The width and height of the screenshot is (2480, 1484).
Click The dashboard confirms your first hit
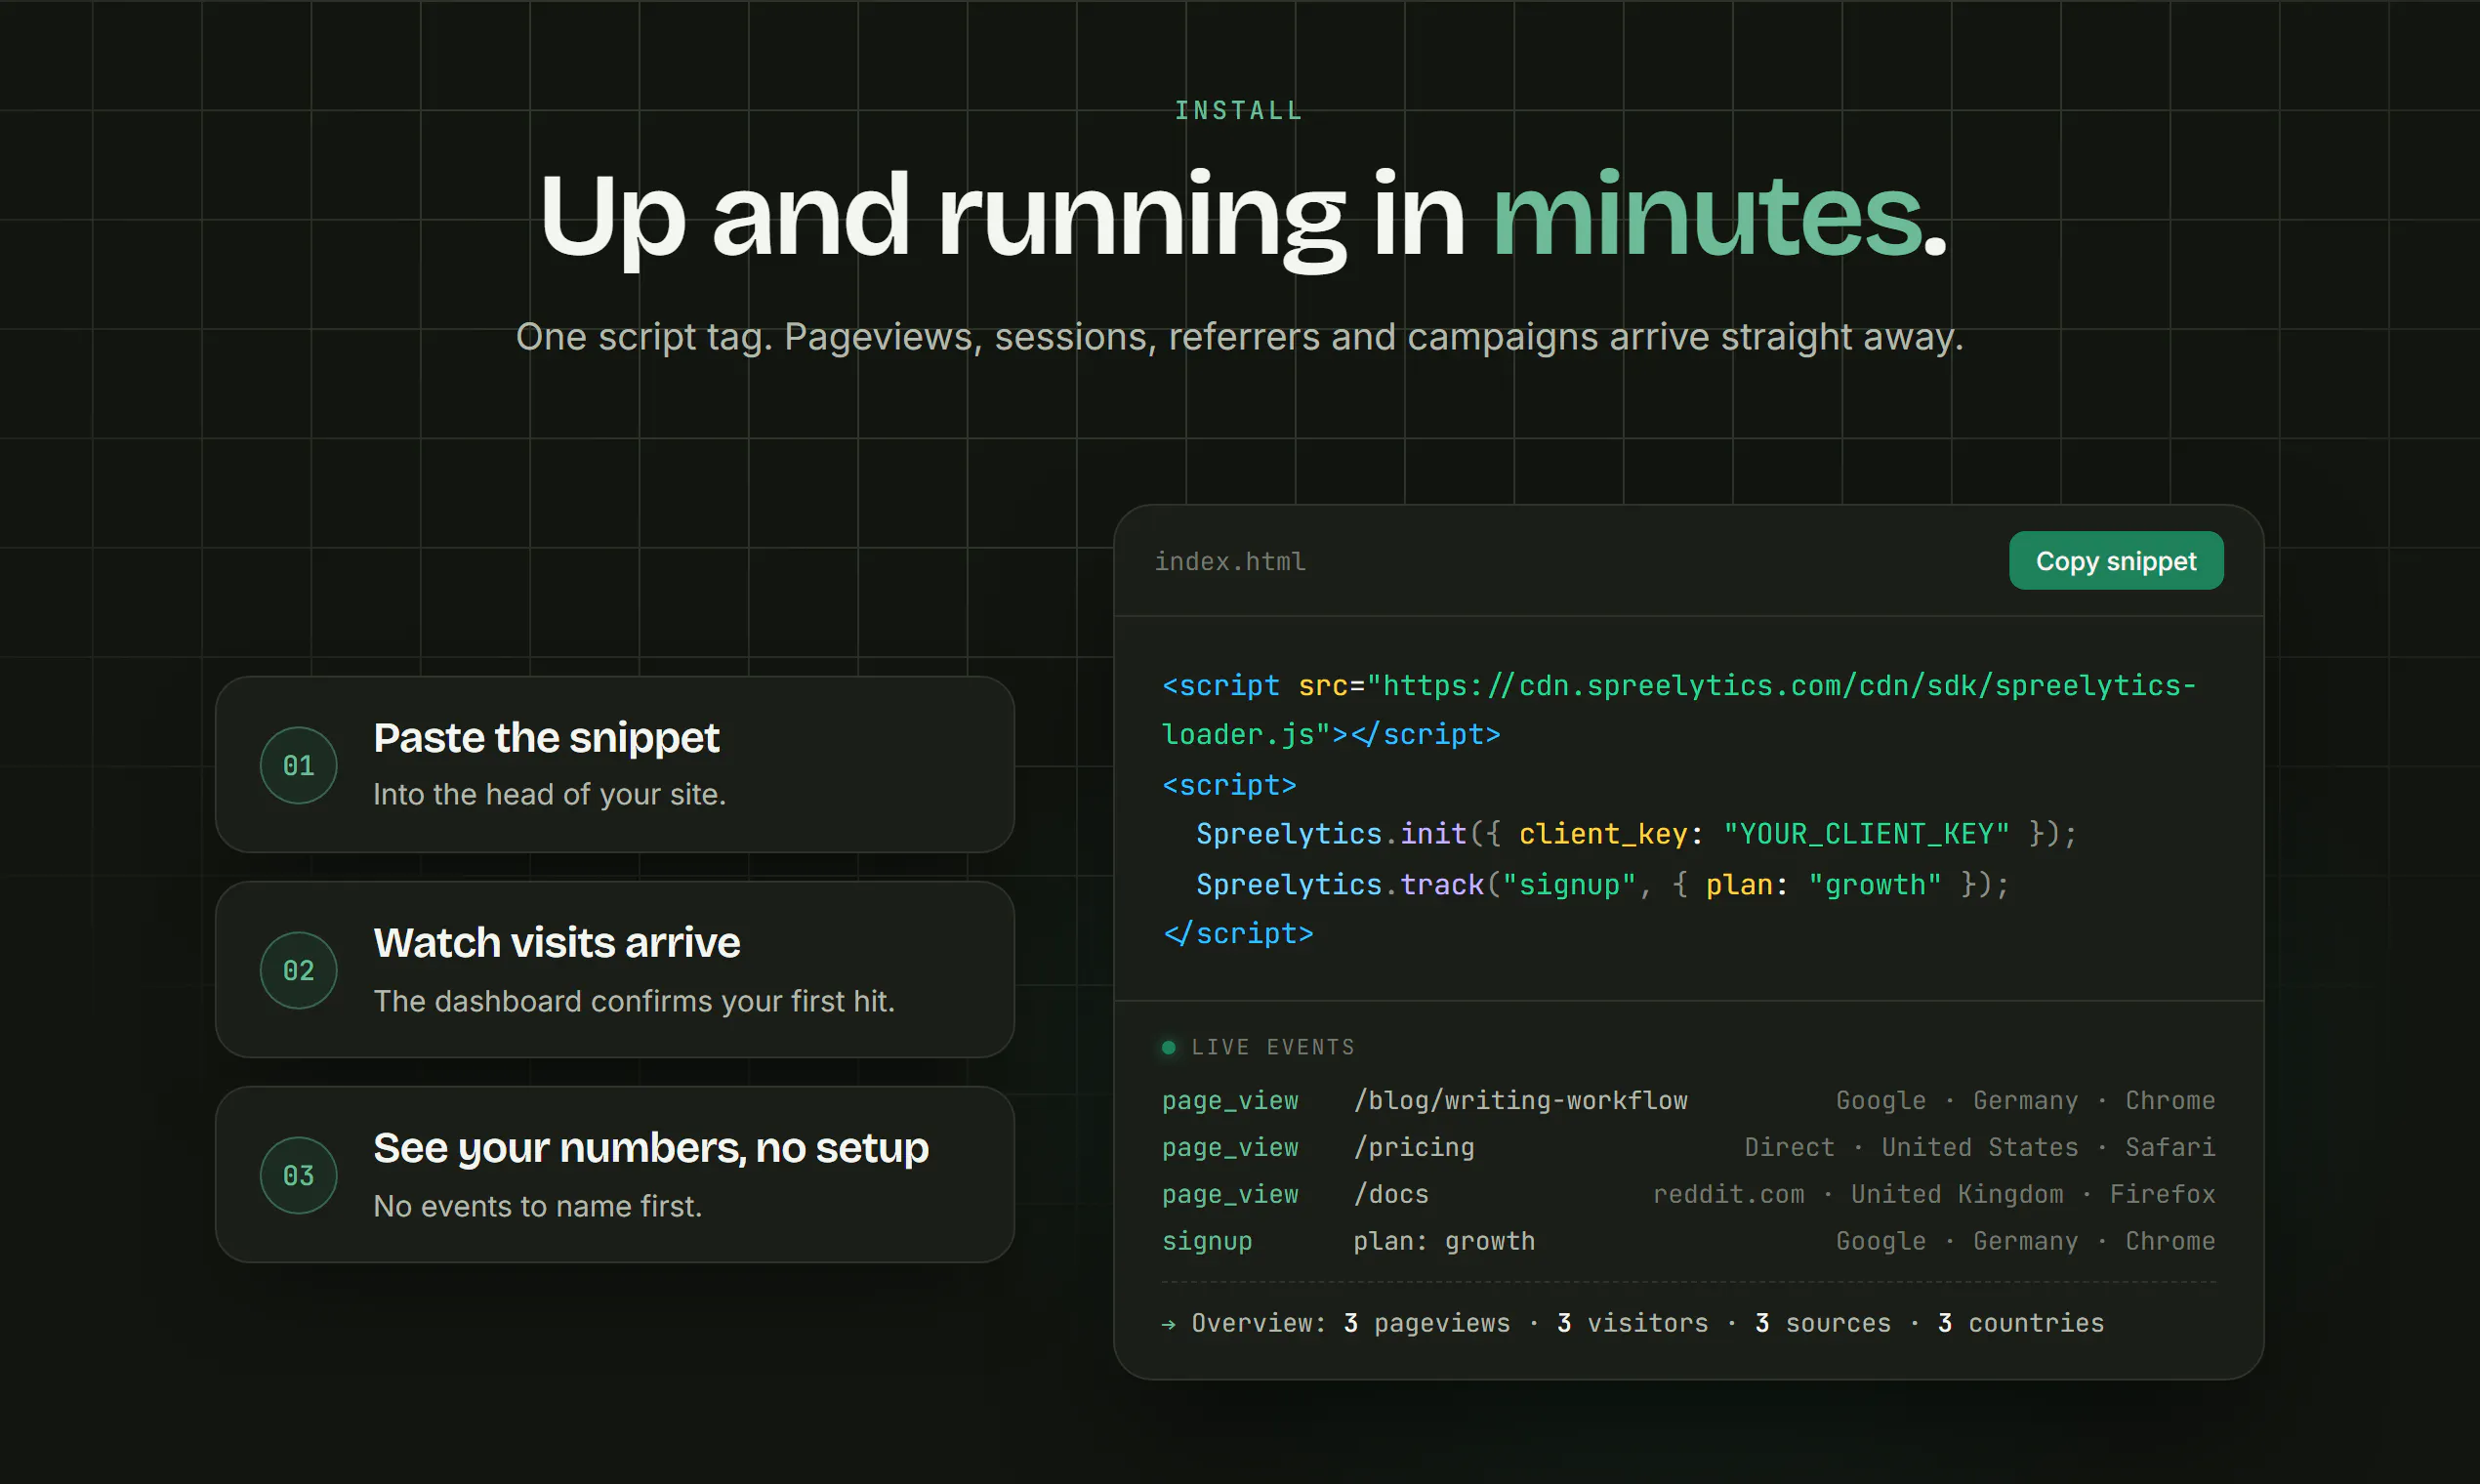pos(634,1001)
